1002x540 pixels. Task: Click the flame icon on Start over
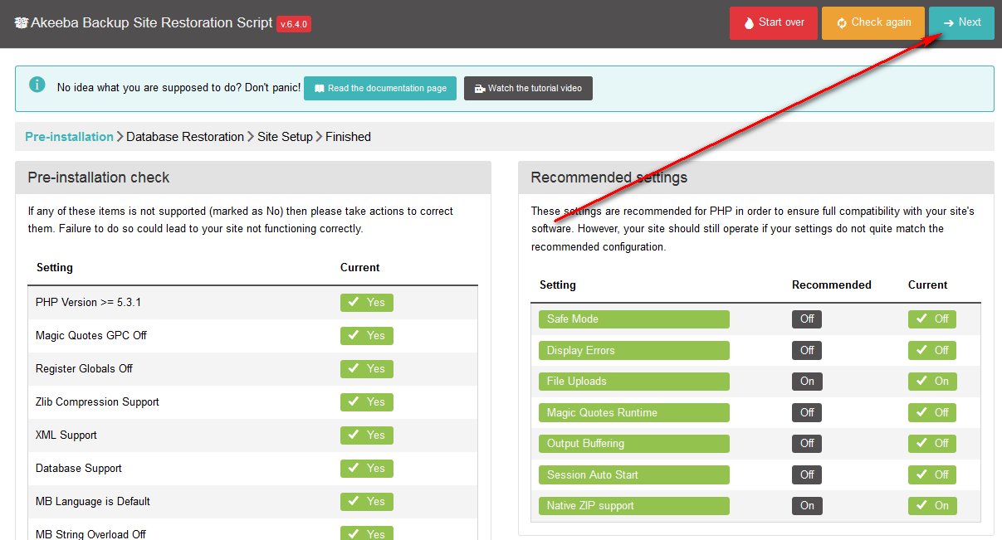click(749, 23)
